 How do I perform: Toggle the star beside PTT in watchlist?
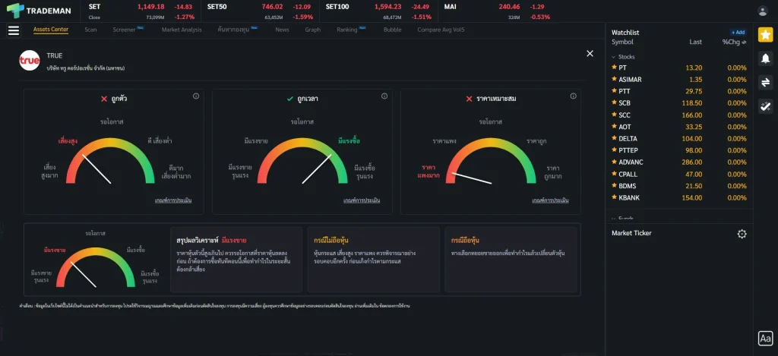click(x=614, y=91)
